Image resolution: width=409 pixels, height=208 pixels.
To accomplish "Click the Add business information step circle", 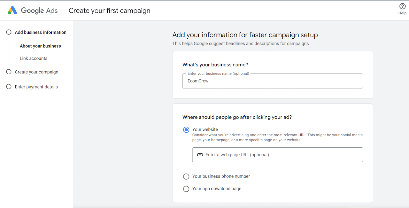I will point(9,32).
